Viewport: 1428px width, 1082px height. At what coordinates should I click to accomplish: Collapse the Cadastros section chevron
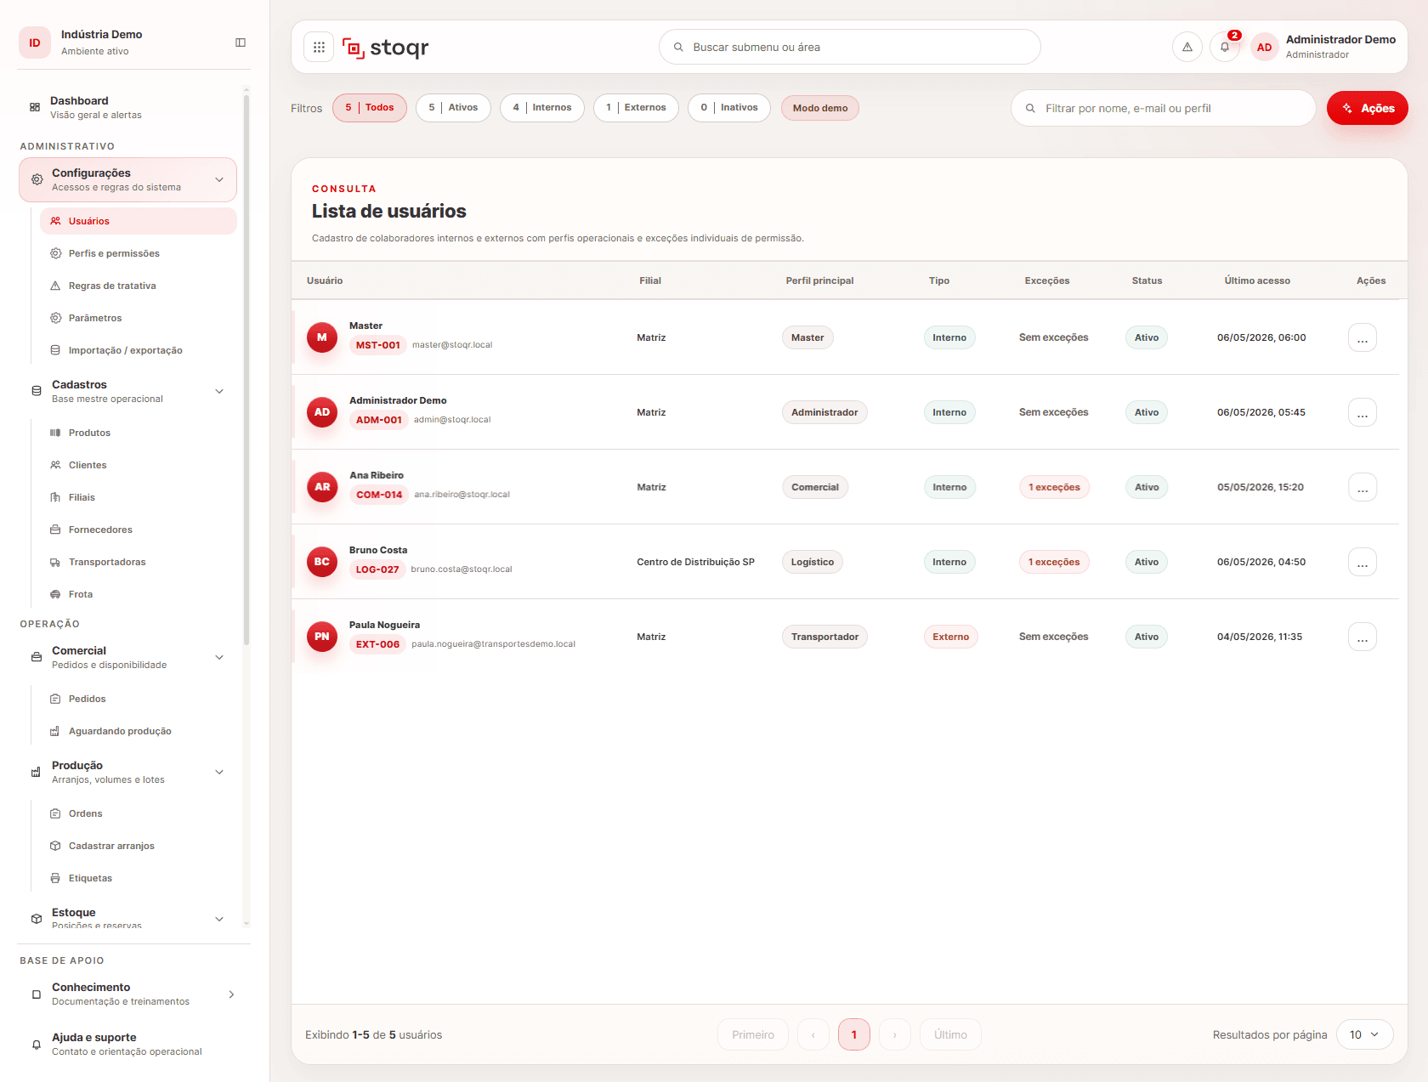pyautogui.click(x=219, y=391)
